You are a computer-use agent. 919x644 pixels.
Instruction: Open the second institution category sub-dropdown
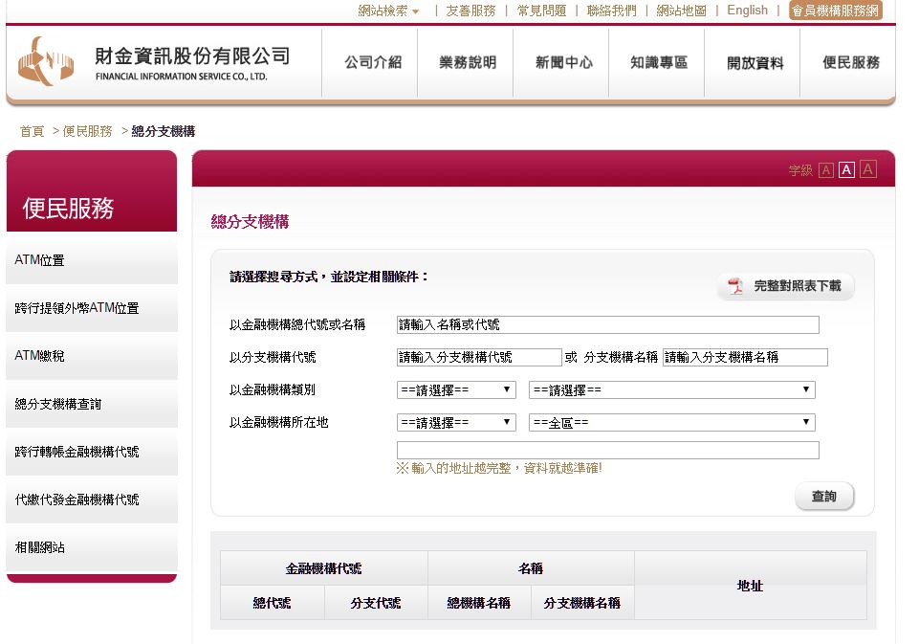[671, 389]
